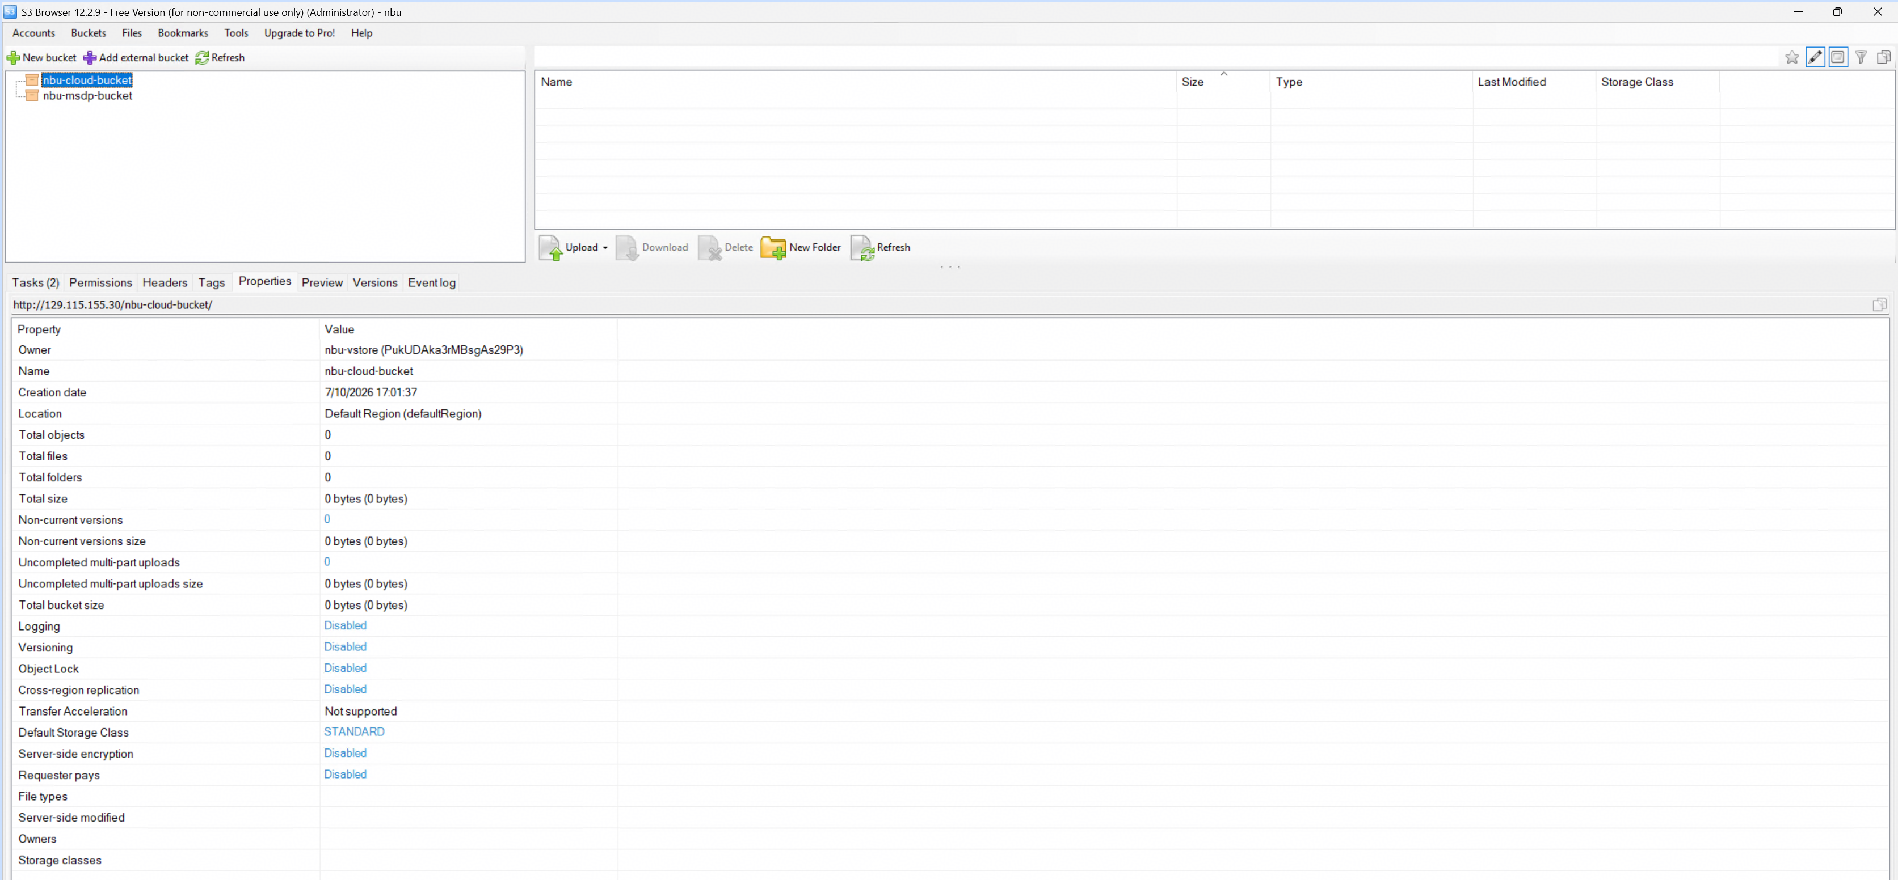The height and width of the screenshot is (880, 1898).
Task: Click the copy icon beside the funnel
Action: click(1884, 57)
